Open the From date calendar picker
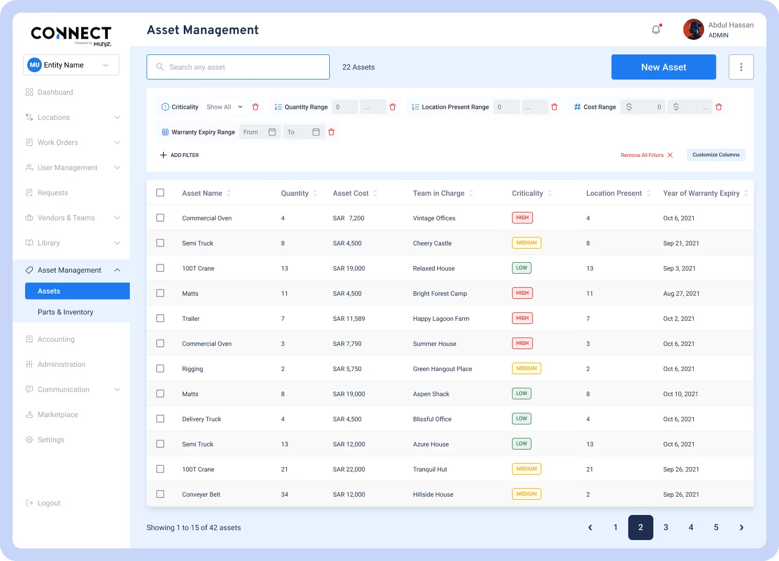Screen dimensions: 779x561 [x=272, y=132]
